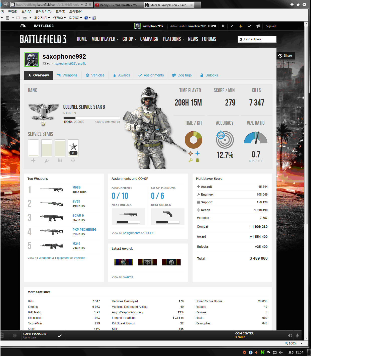Click the system tray volume icon
385x361 pixels.
coord(281,352)
